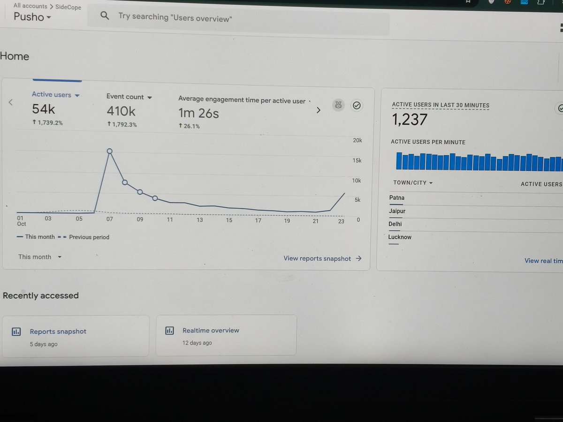Click the 1m 26s engagement time value

point(198,113)
